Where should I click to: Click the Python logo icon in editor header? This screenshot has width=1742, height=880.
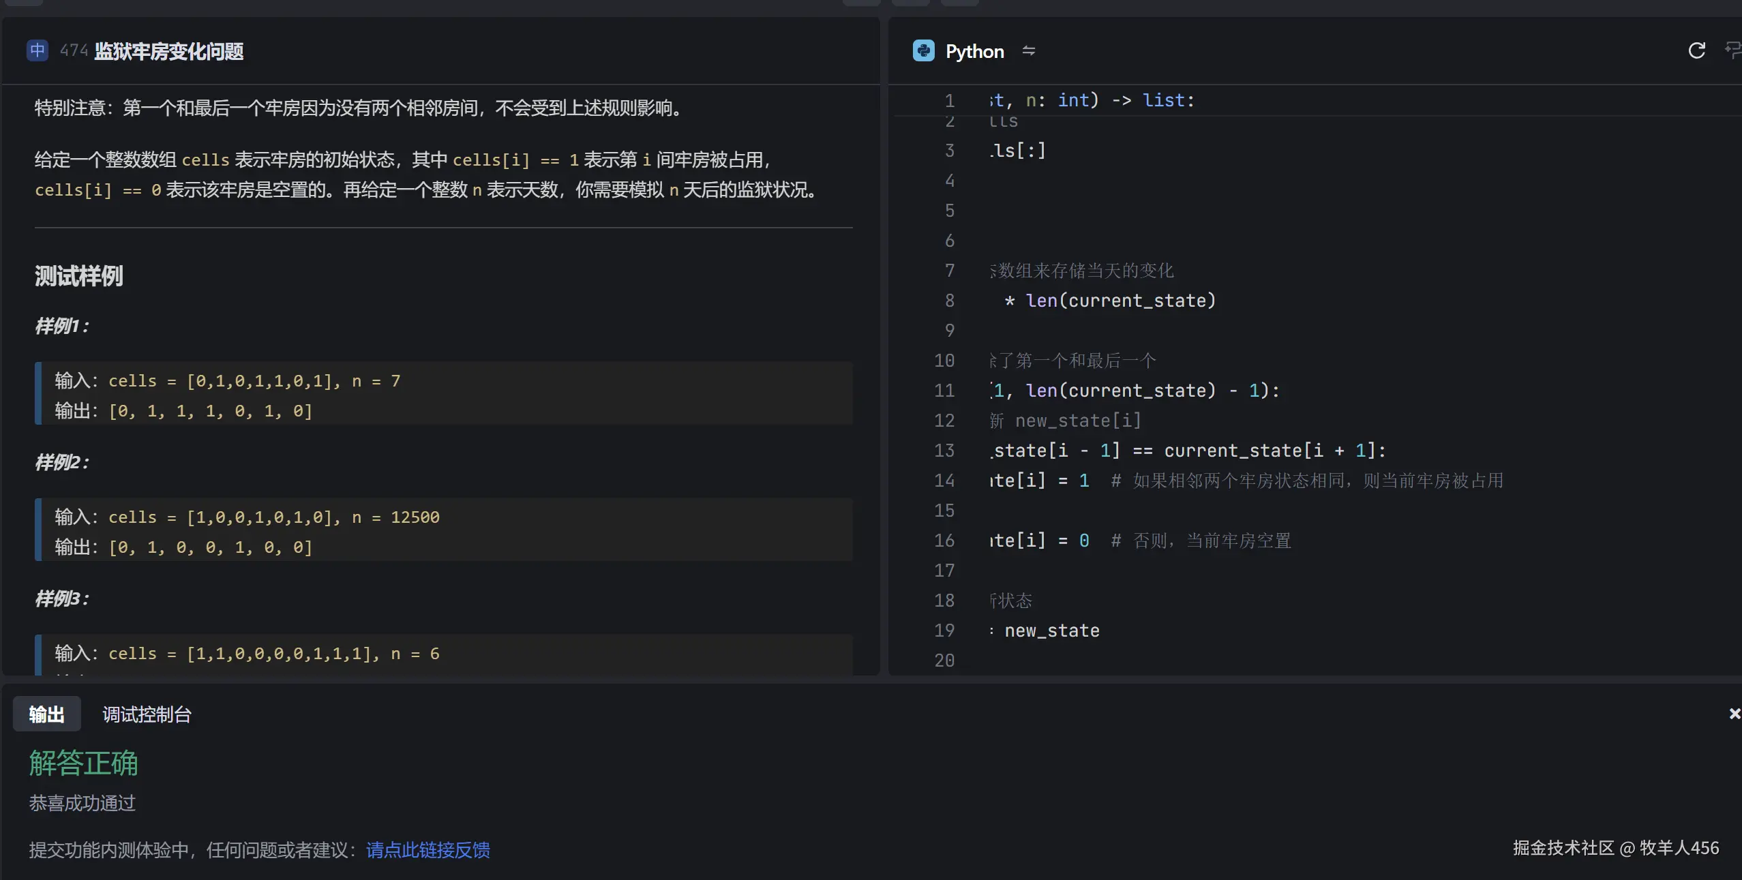923,50
